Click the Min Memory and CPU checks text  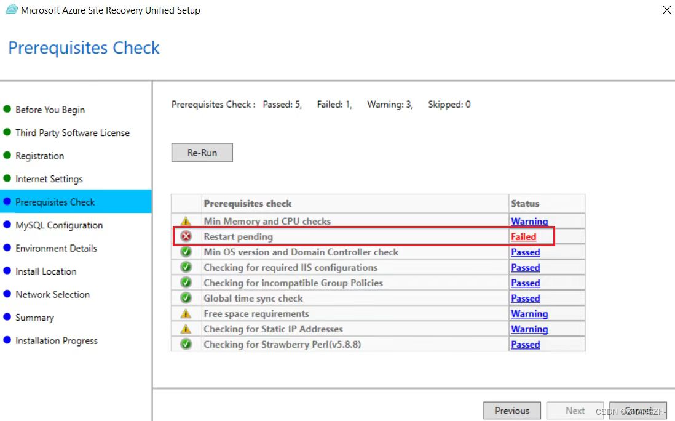[267, 221]
